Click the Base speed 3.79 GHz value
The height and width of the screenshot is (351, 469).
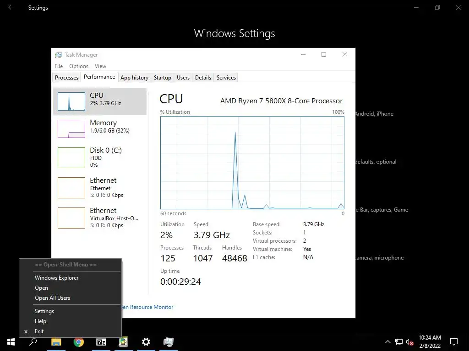pyautogui.click(x=314, y=224)
